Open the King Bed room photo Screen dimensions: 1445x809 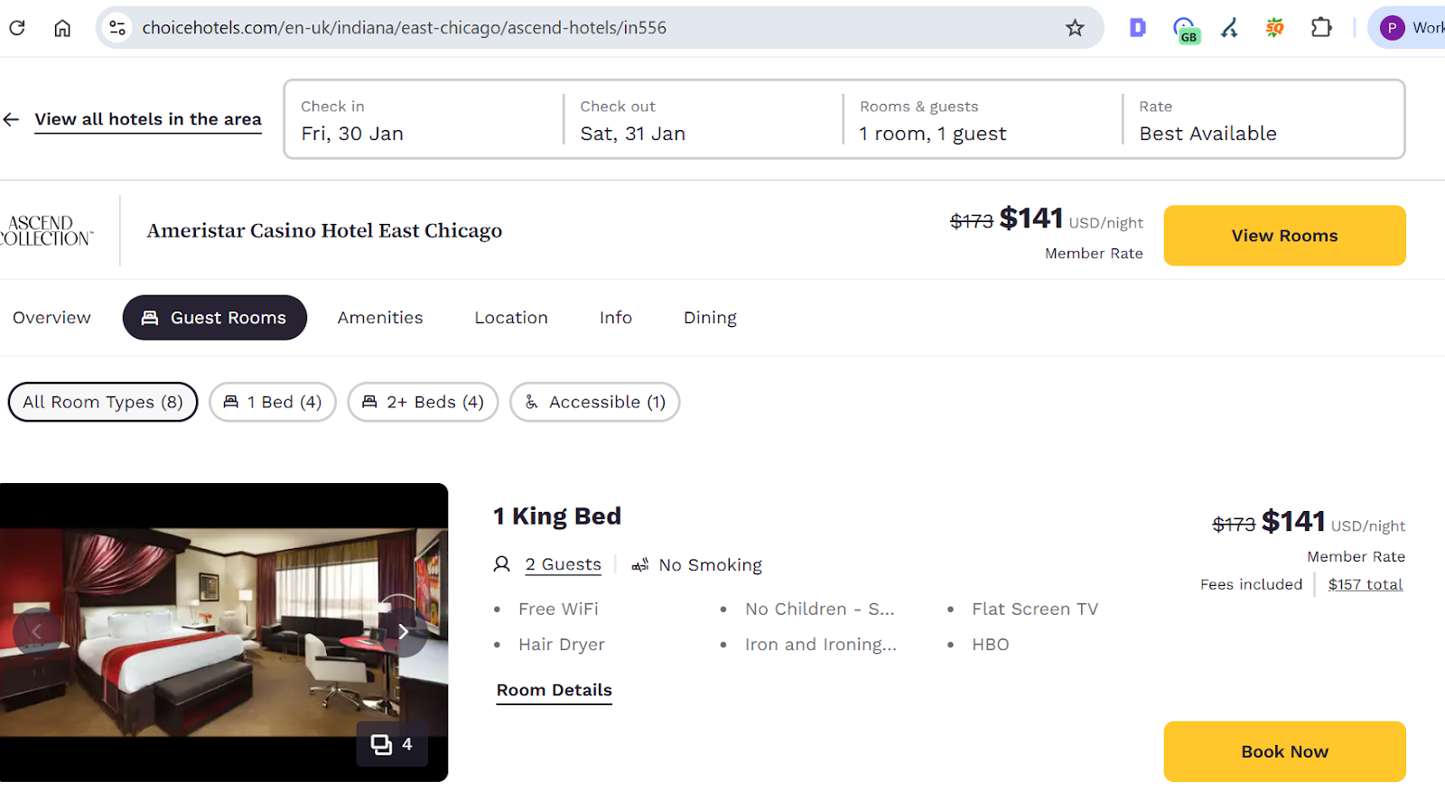[224, 632]
